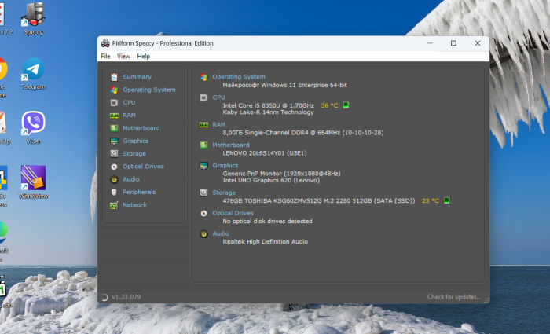Screen dimensions: 550x334
Task: Select Peripherals in the sidebar
Action: [139, 192]
